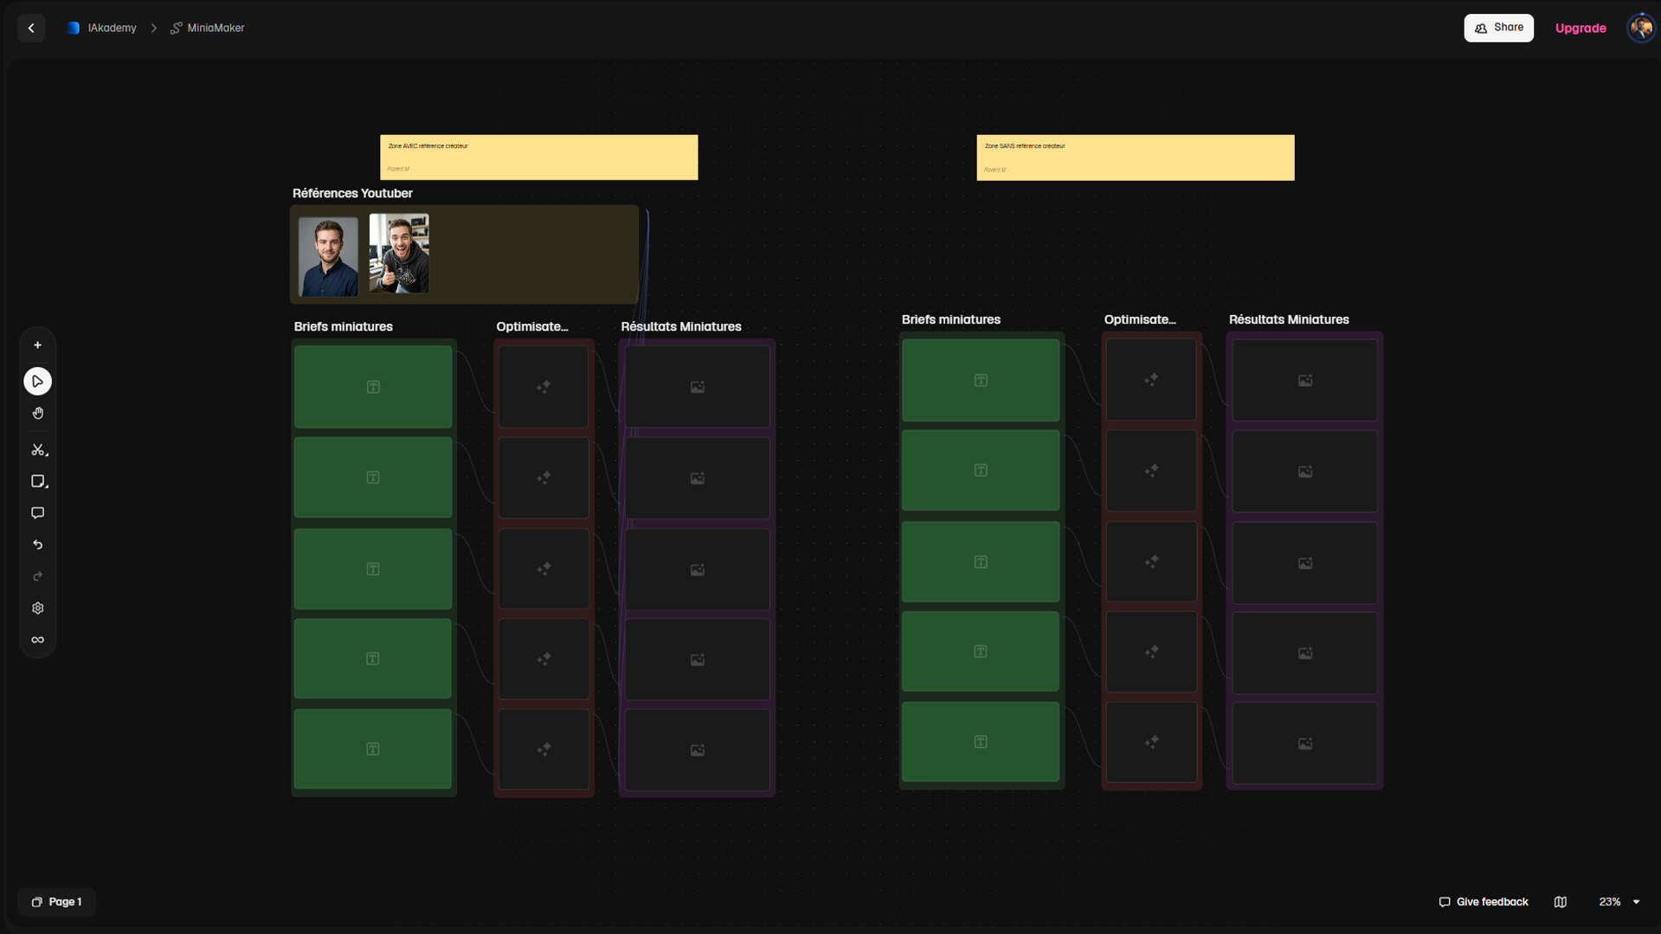Go back with the arrow button
This screenshot has width=1661, height=934.
[x=31, y=29]
